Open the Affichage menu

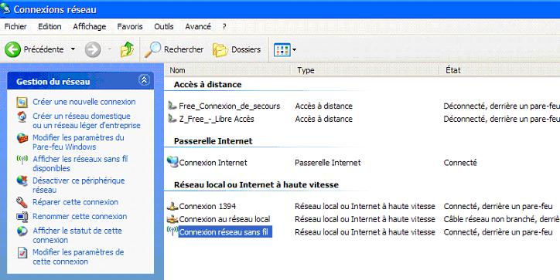point(89,27)
